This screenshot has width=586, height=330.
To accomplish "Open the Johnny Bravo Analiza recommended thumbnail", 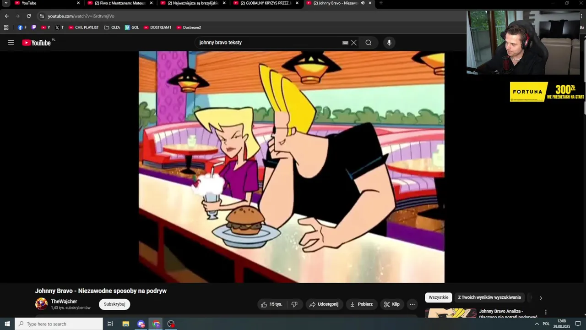I will (x=451, y=313).
